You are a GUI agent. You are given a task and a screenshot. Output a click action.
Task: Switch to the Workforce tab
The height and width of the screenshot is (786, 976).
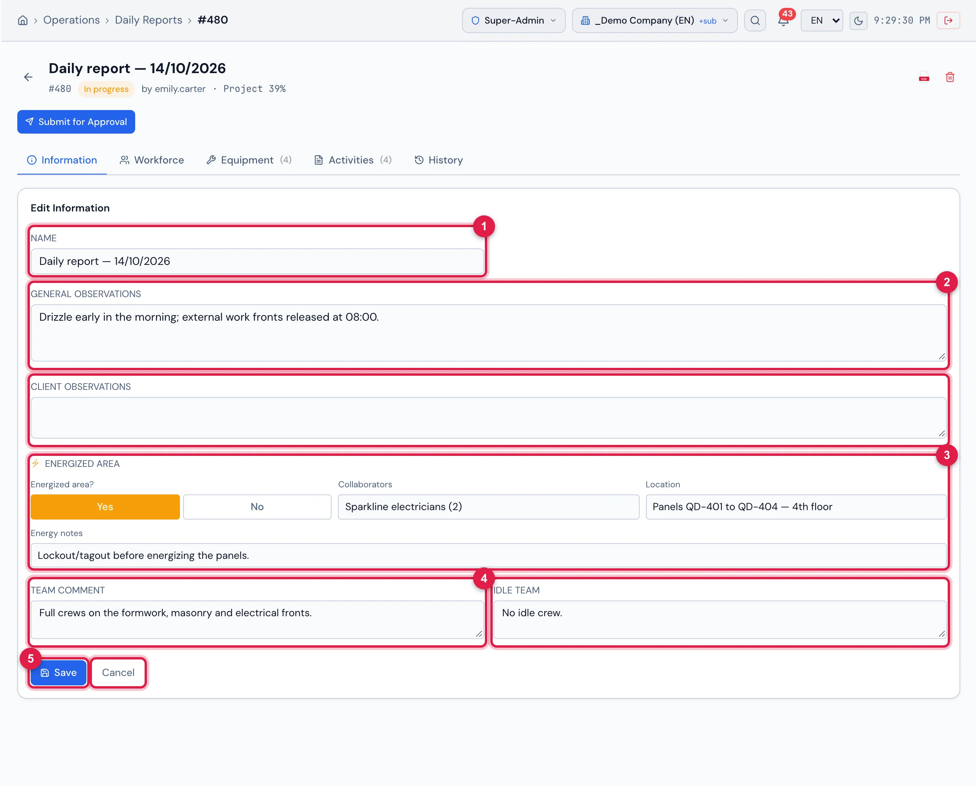click(152, 160)
